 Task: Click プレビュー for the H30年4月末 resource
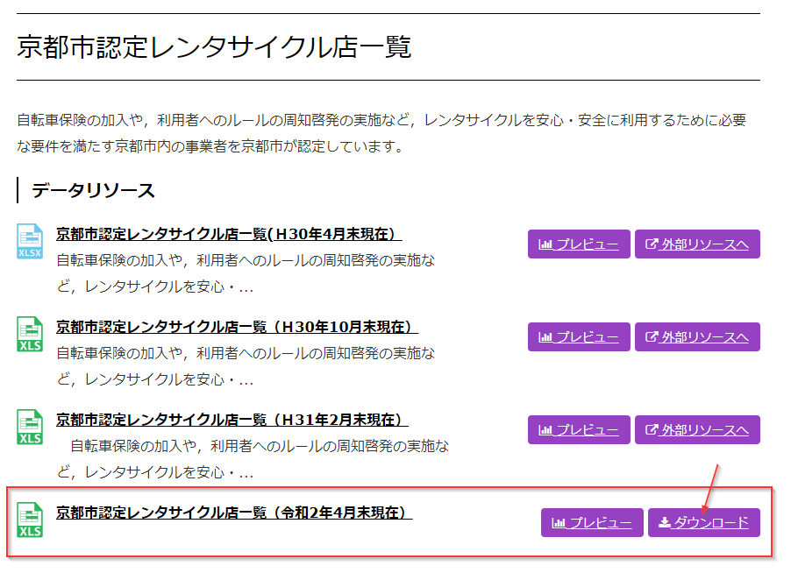pyautogui.click(x=579, y=244)
